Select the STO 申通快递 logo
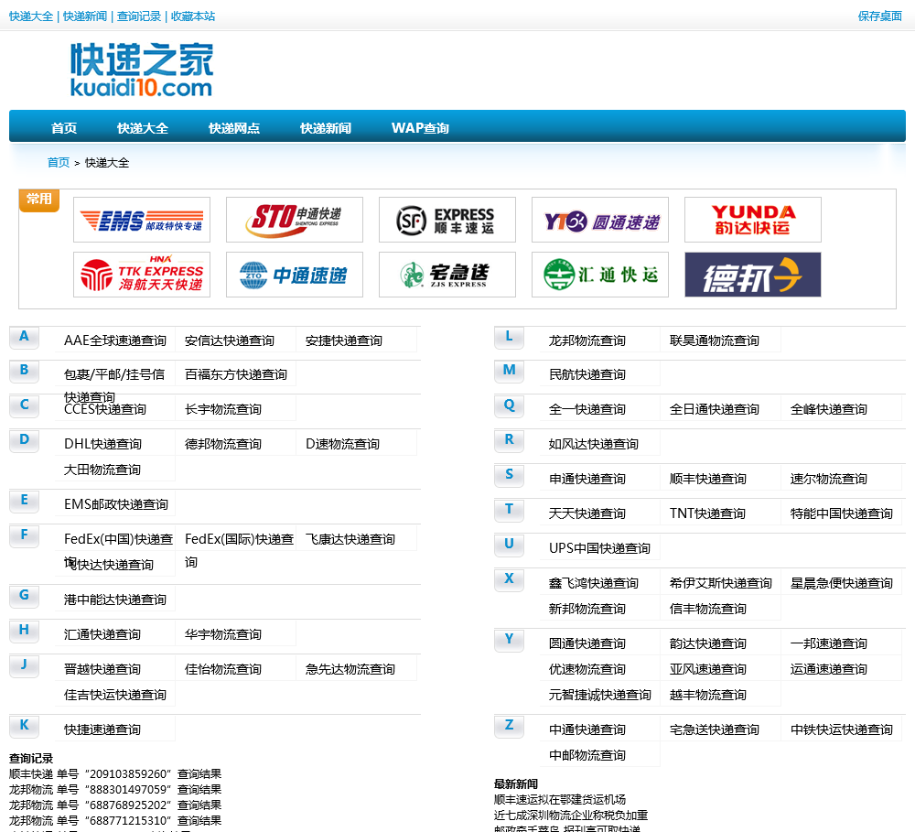 [295, 220]
